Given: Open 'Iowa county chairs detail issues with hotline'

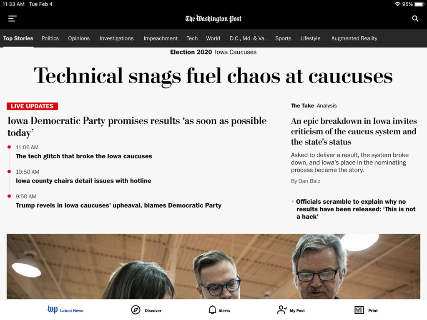Looking at the screenshot, I should coord(83,181).
